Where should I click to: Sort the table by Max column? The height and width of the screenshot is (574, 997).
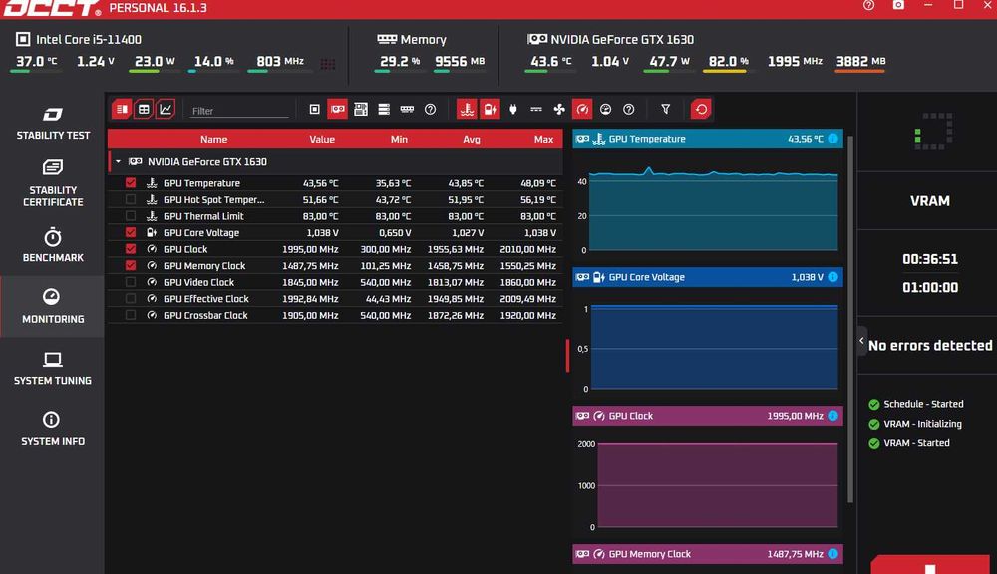[543, 140]
